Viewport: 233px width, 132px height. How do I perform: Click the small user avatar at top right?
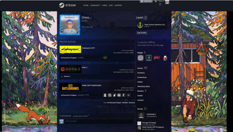(x=167, y=2)
